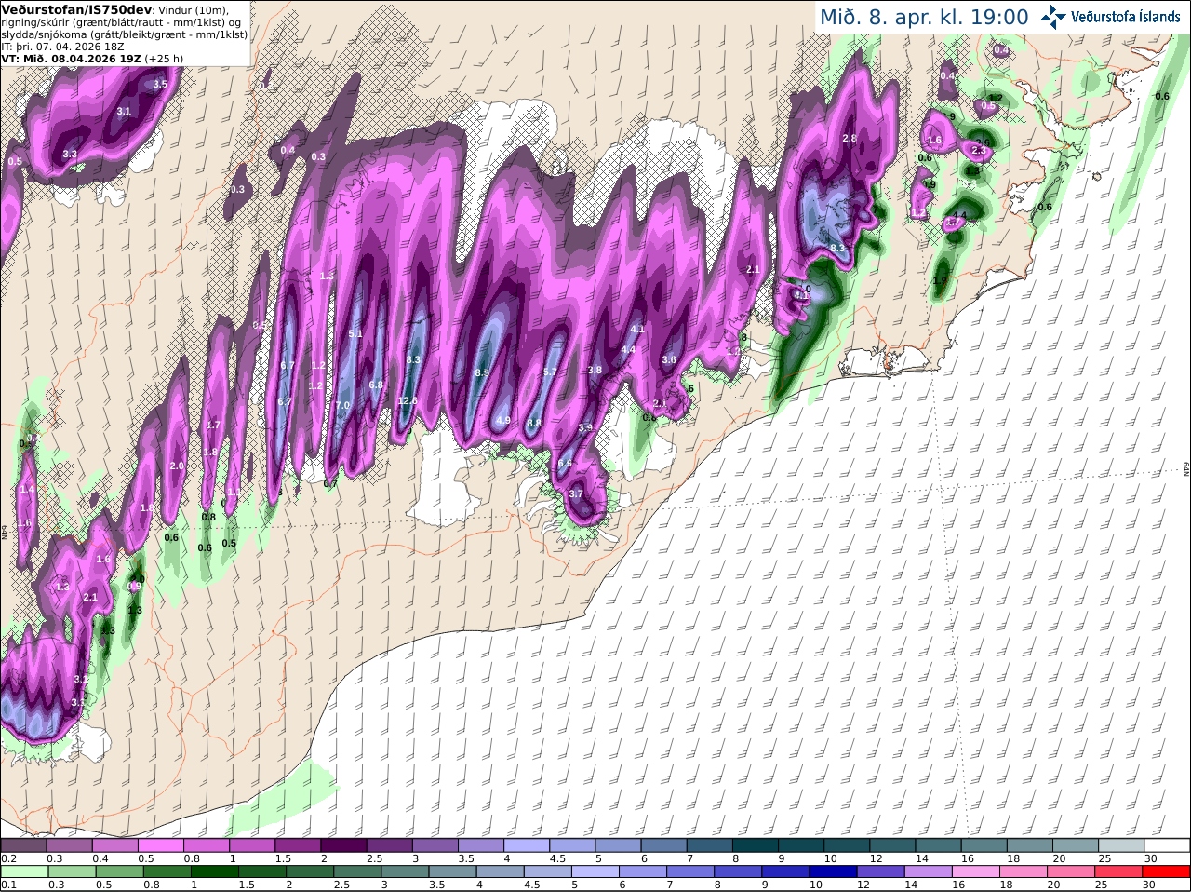The height and width of the screenshot is (892, 1191).
Task: Click the Veðurstofa Íslands logo icon
Action: [1053, 17]
